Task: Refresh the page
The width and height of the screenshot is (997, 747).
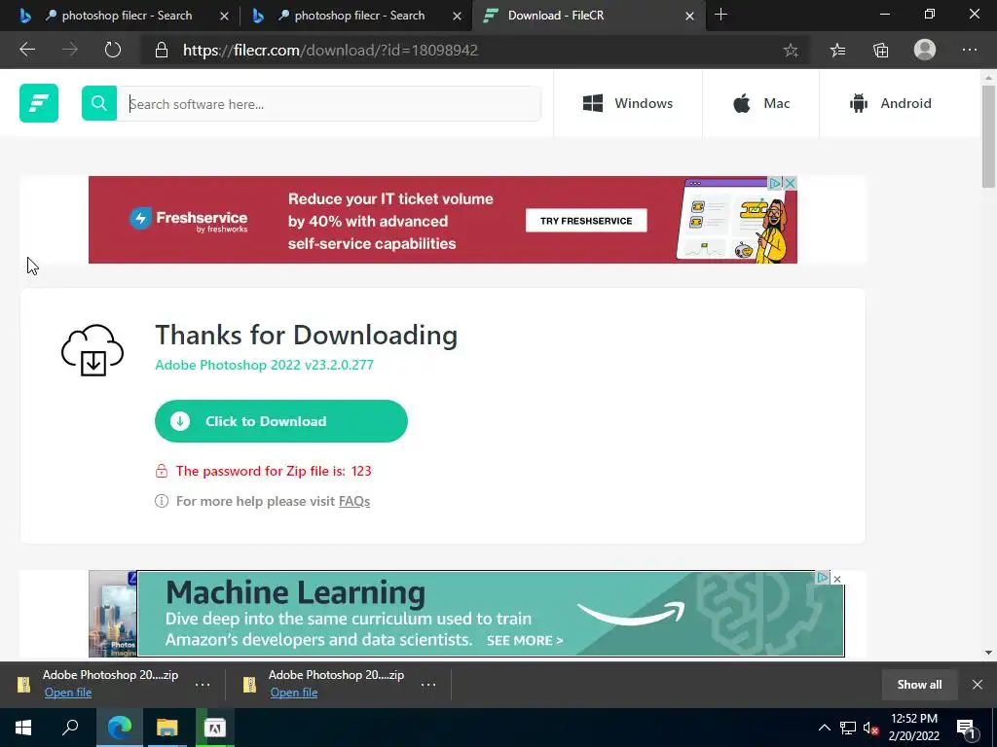Action: tap(113, 50)
